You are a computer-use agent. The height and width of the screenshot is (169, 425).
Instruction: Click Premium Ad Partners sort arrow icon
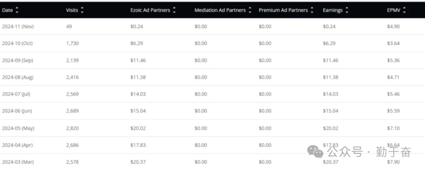312,10
